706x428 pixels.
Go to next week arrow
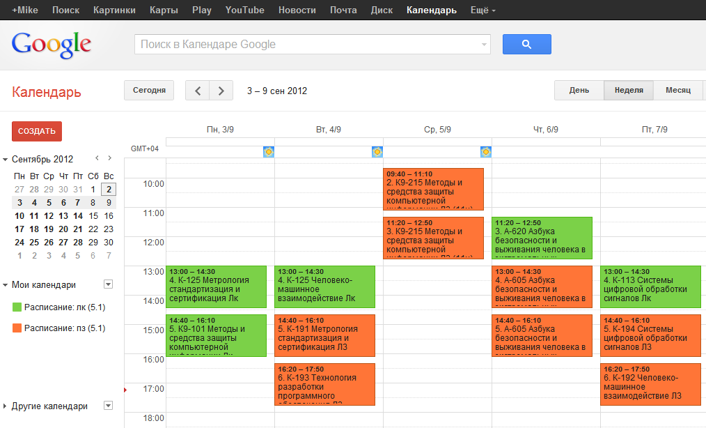click(x=221, y=91)
